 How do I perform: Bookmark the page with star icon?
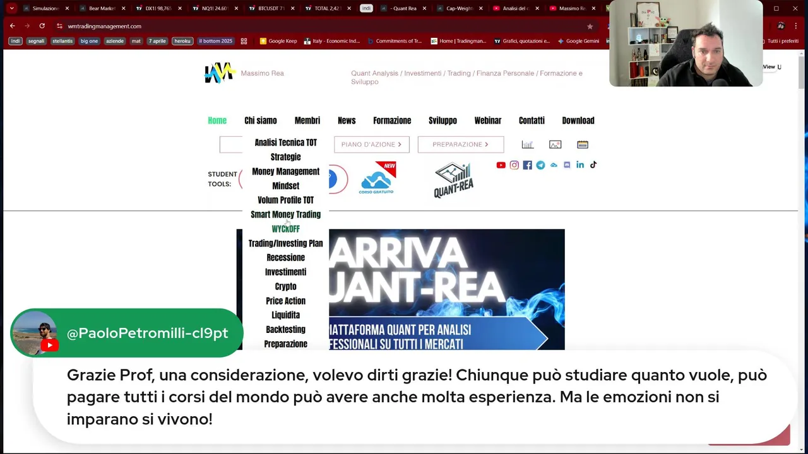[x=590, y=26]
